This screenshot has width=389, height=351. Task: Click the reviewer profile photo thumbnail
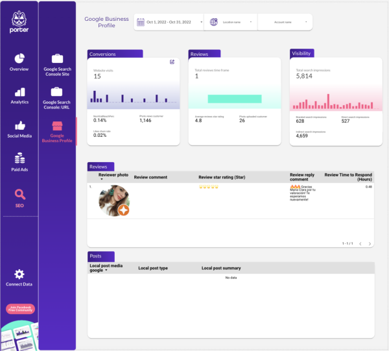[x=113, y=200]
